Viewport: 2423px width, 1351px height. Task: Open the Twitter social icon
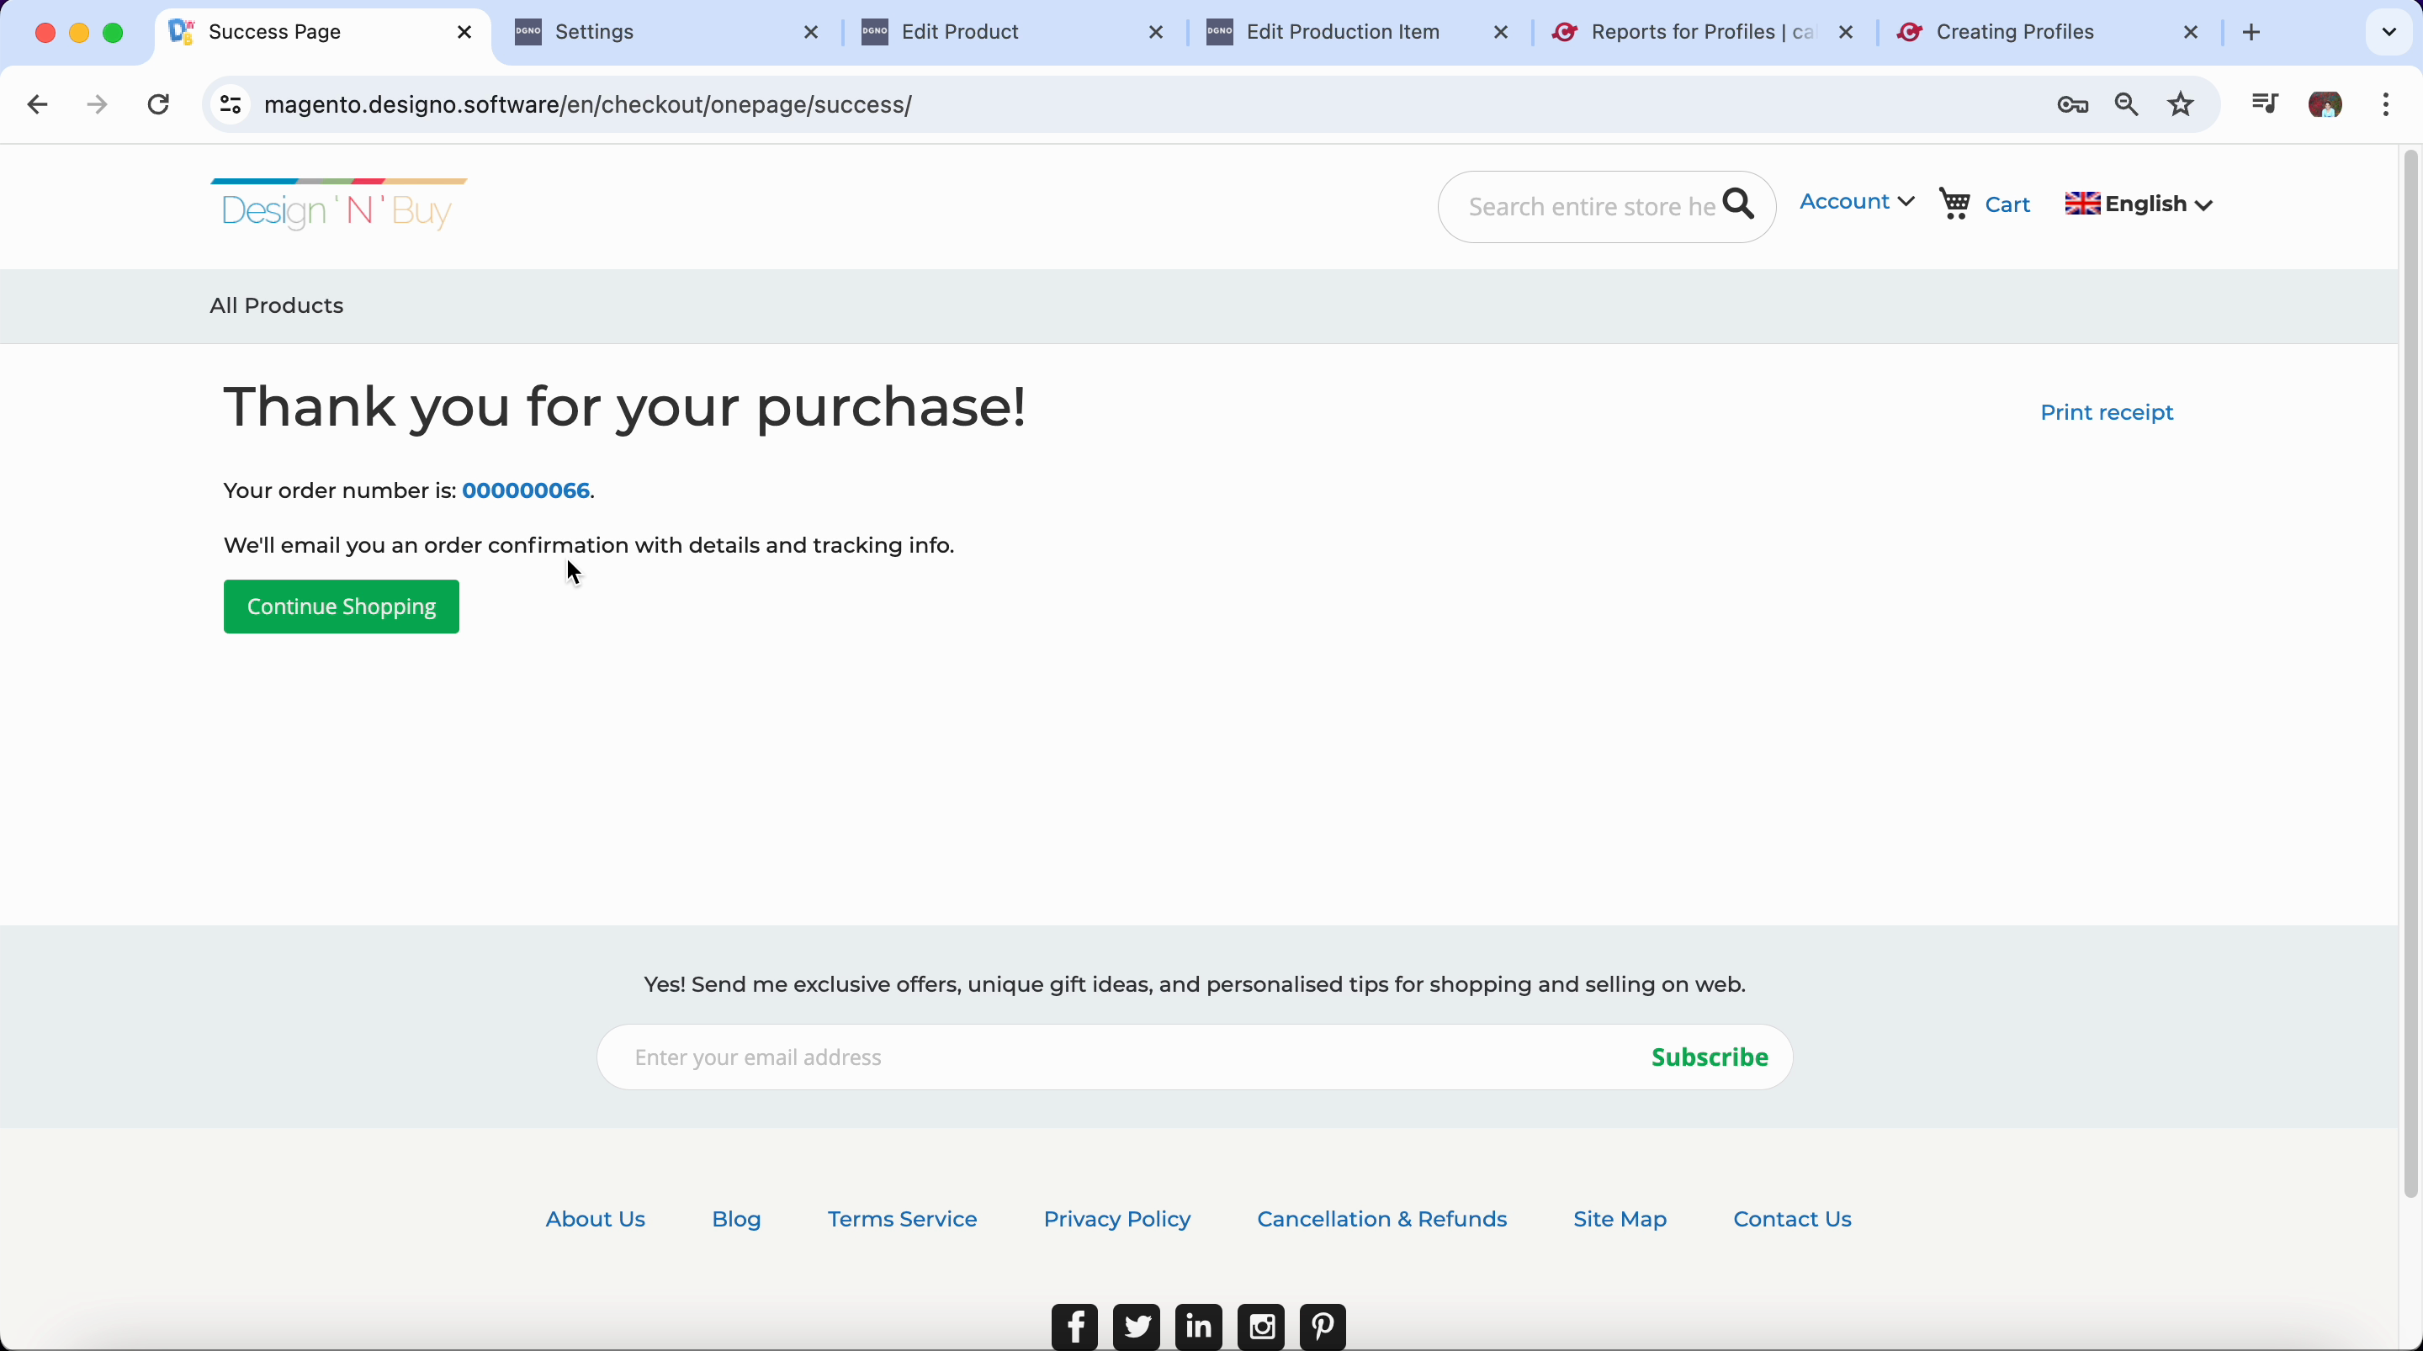point(1137,1327)
